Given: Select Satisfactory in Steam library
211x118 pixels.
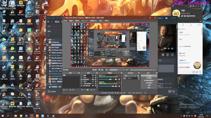Looking at the screenshot, I should coord(55,42).
